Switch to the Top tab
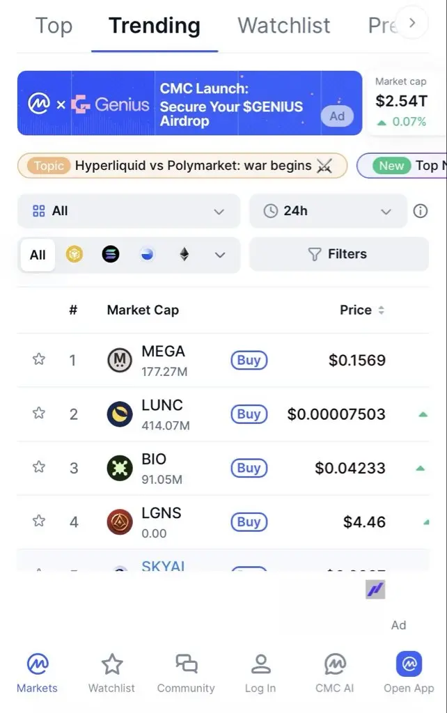 (54, 26)
